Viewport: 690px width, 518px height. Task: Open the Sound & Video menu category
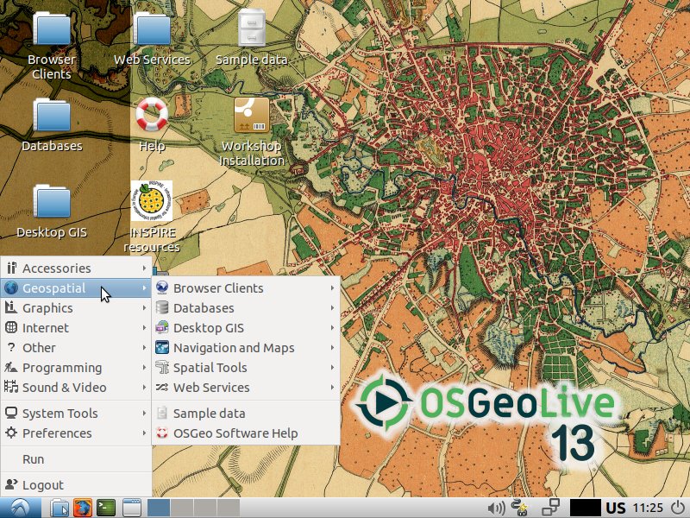click(x=76, y=387)
